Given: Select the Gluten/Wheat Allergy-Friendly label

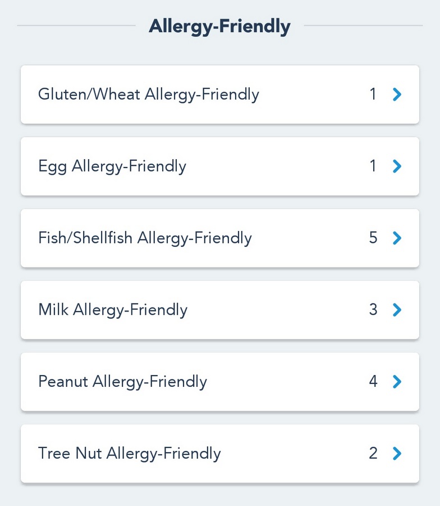Looking at the screenshot, I should click(149, 94).
